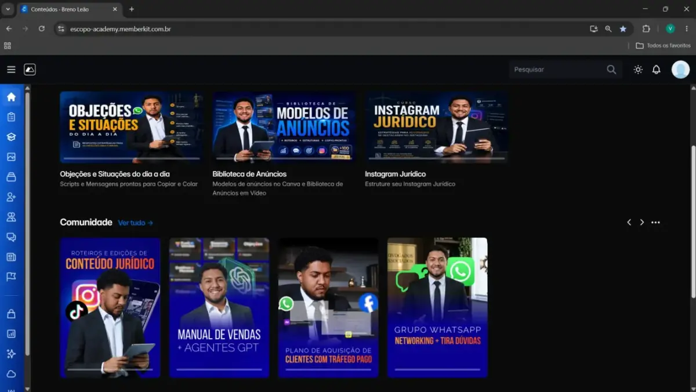
Task: Open Todos os favoritos folder
Action: pyautogui.click(x=663, y=45)
